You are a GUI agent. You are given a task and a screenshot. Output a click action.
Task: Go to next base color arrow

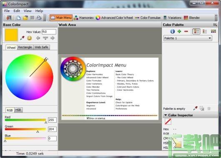53,38
